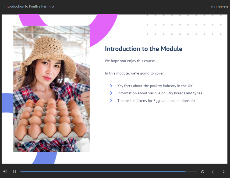This screenshot has height=178, width=230.
Task: Click the 'Introduction to the Module' heading
Action: (x=144, y=49)
